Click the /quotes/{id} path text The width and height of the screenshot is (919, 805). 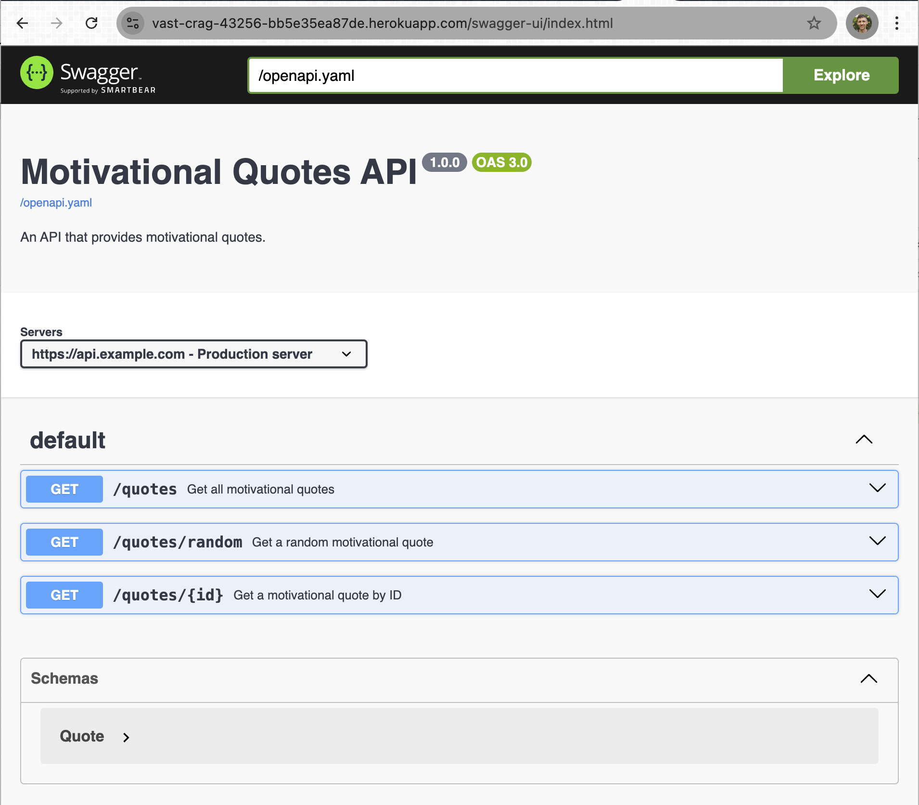(168, 595)
